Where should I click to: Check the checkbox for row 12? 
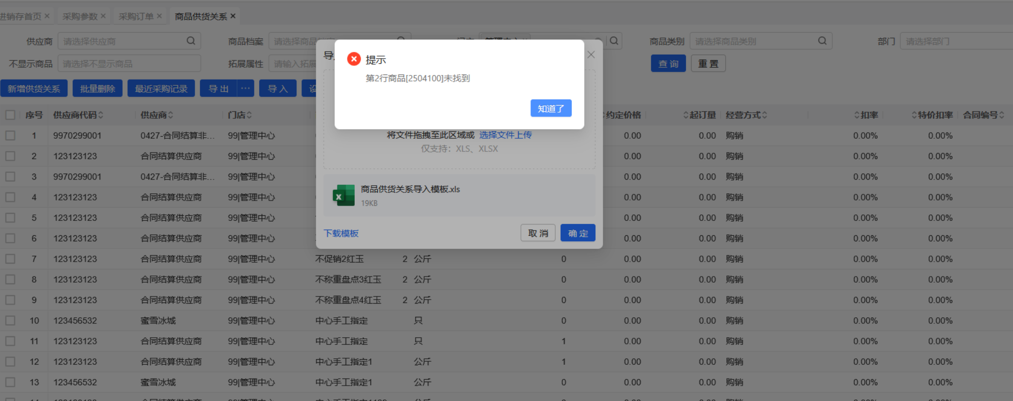tap(10, 362)
